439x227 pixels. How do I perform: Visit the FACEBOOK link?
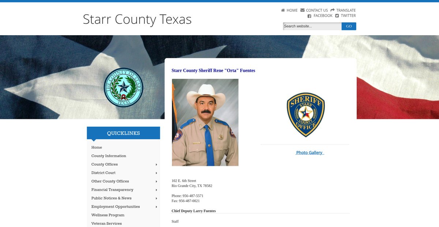[323, 16]
